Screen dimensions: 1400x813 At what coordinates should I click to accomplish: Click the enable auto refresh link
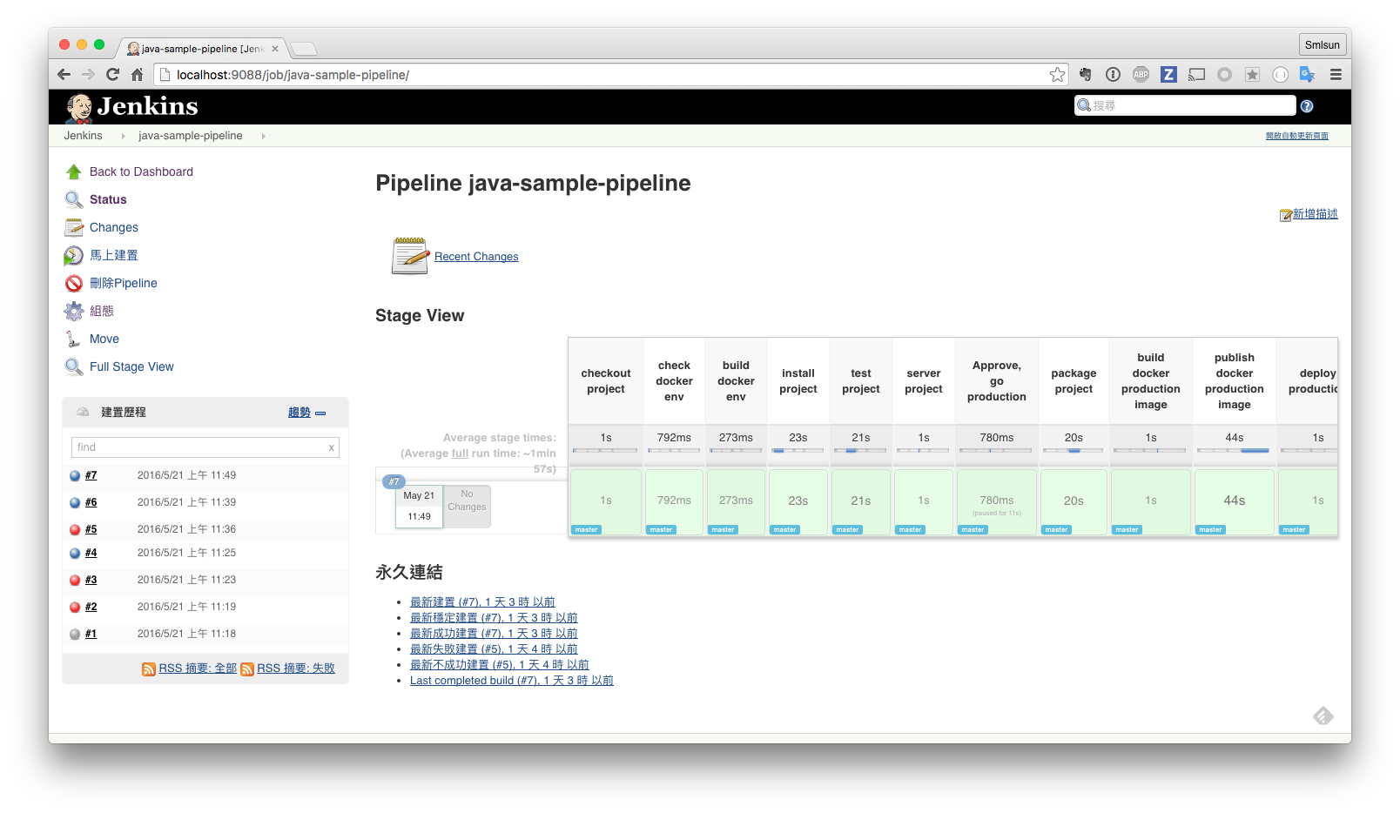pos(1297,136)
